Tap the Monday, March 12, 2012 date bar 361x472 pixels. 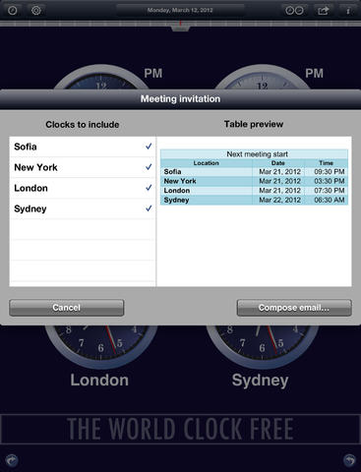pyautogui.click(x=180, y=10)
